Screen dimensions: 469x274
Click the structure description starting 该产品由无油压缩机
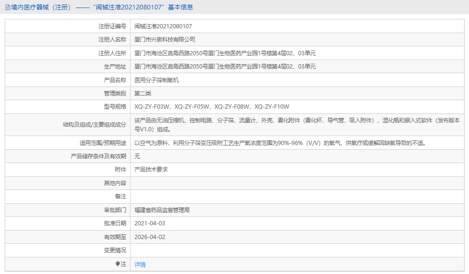(297, 125)
